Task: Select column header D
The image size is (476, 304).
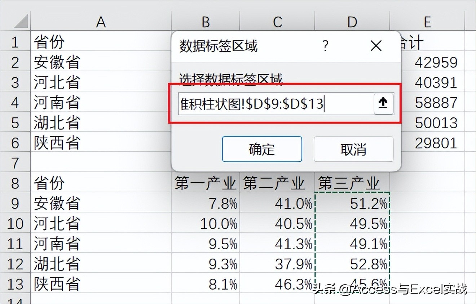Action: click(352, 22)
